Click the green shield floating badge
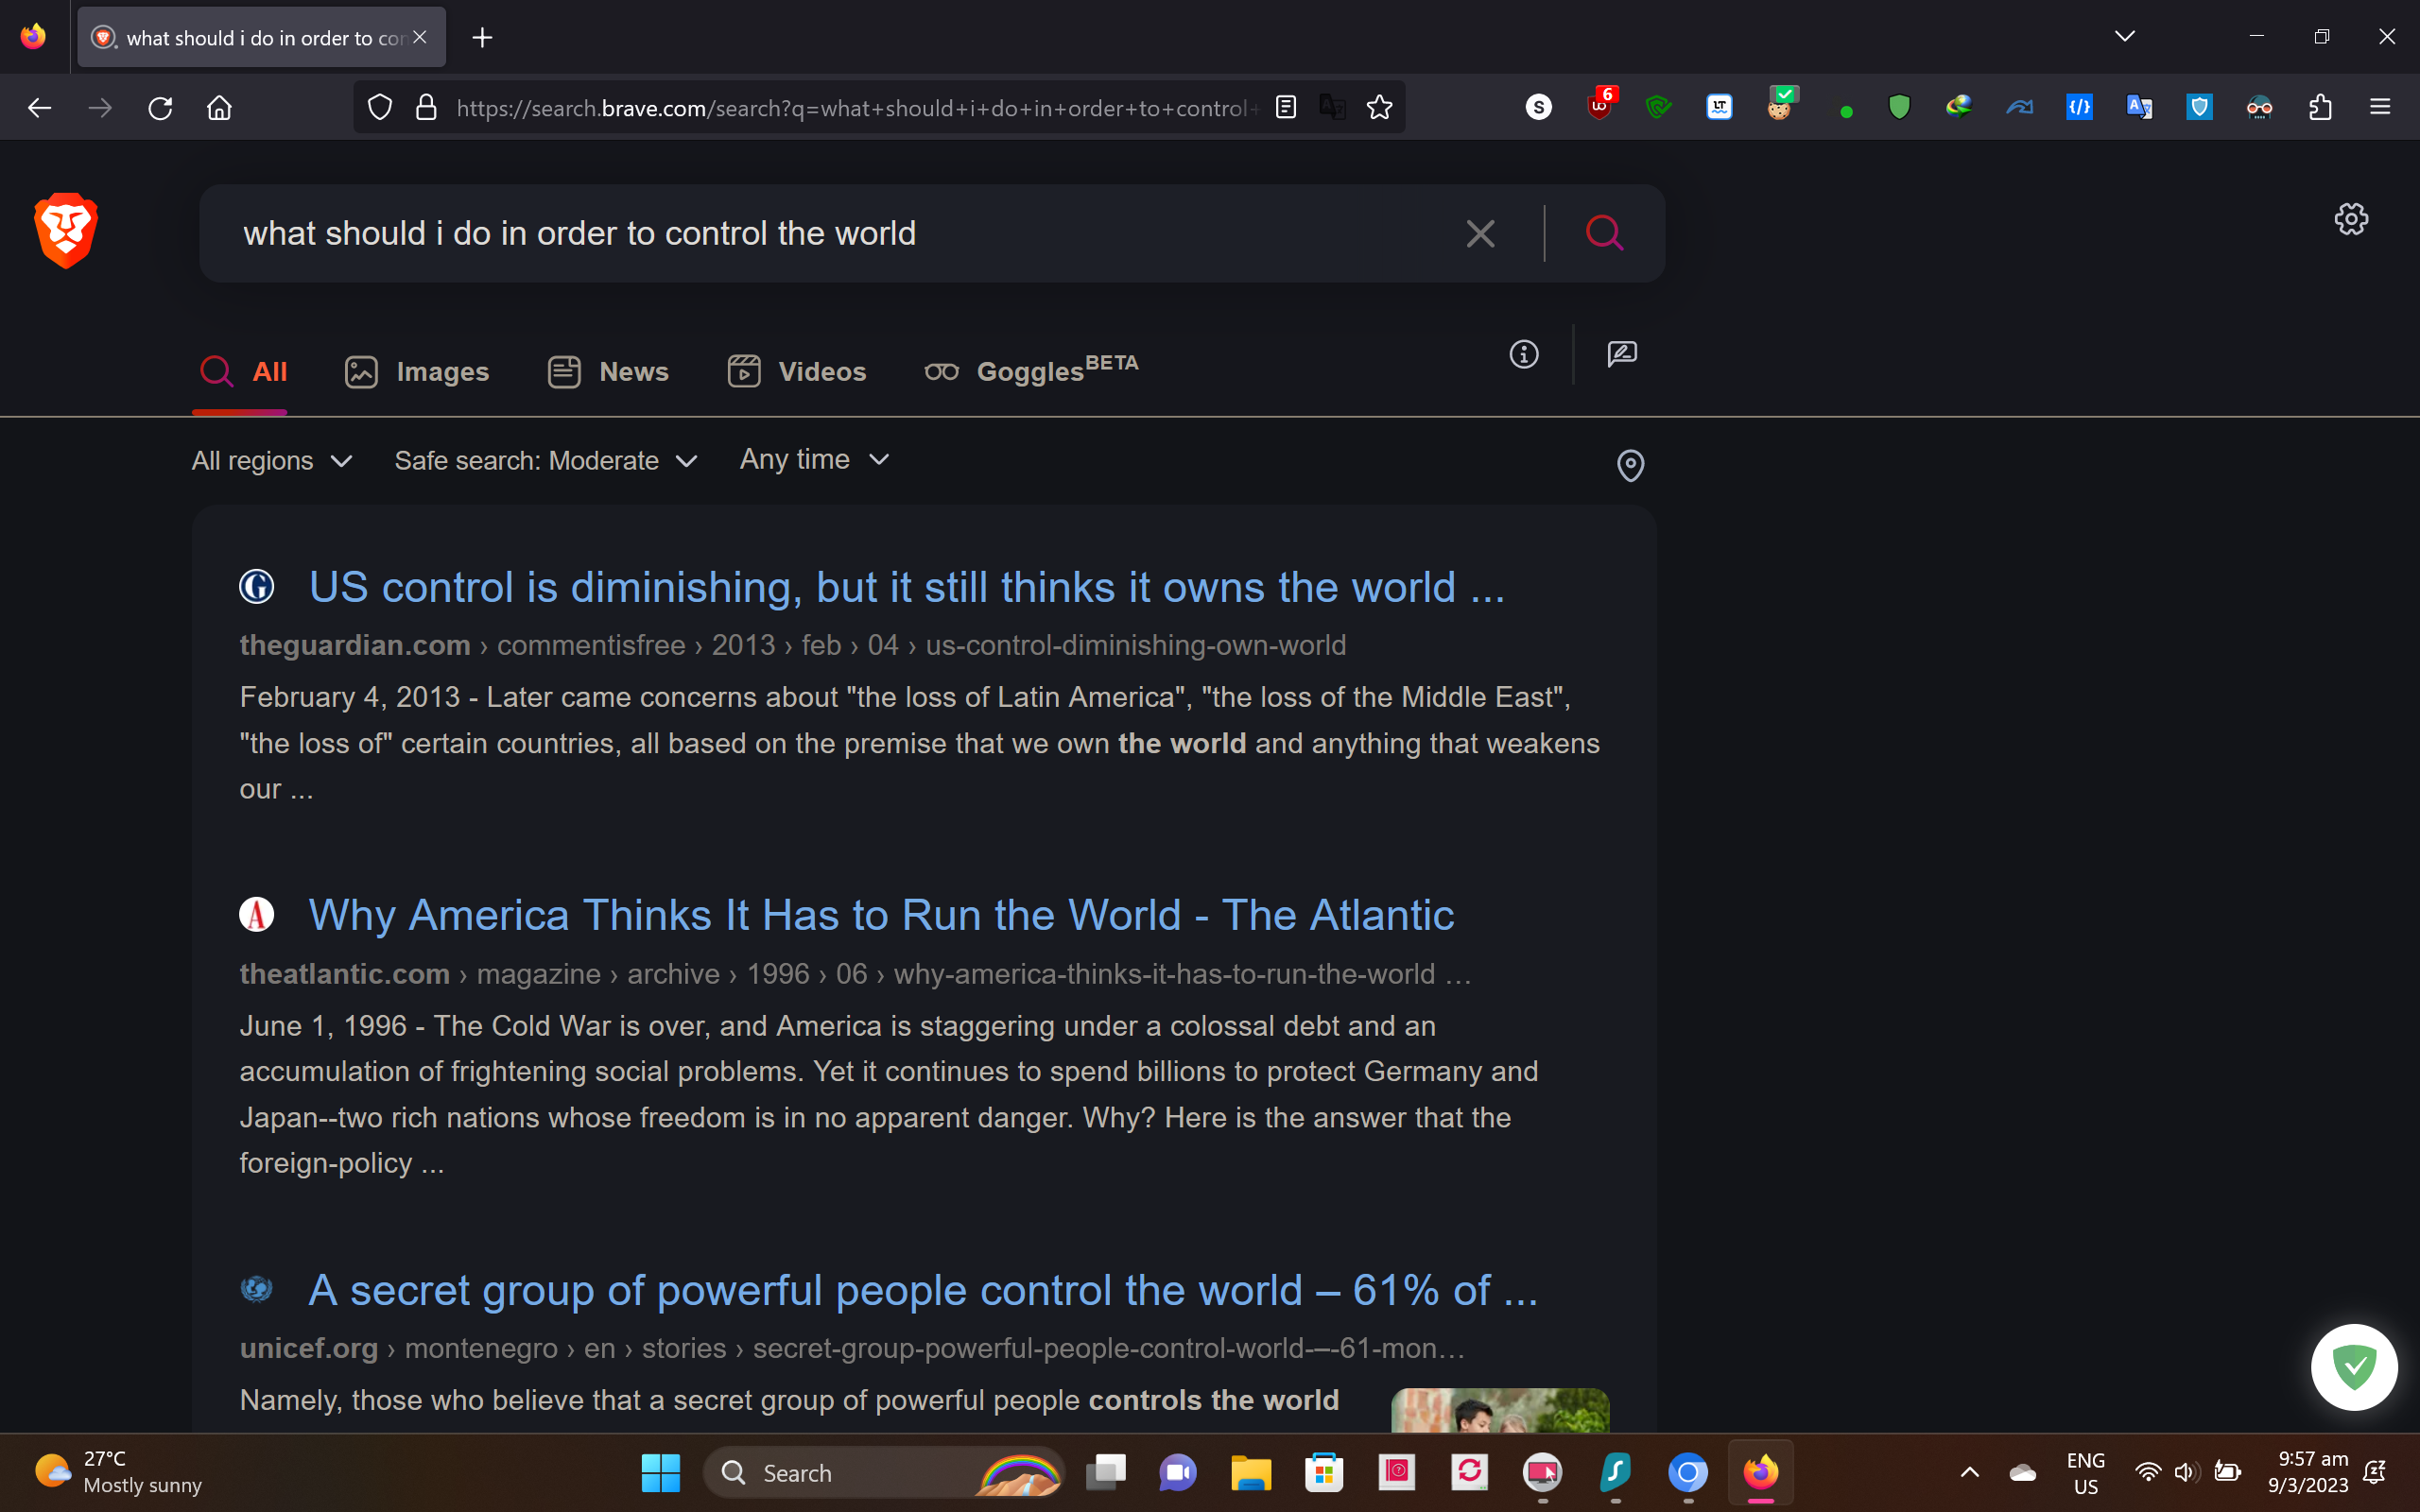The height and width of the screenshot is (1512, 2420). 2353,1367
